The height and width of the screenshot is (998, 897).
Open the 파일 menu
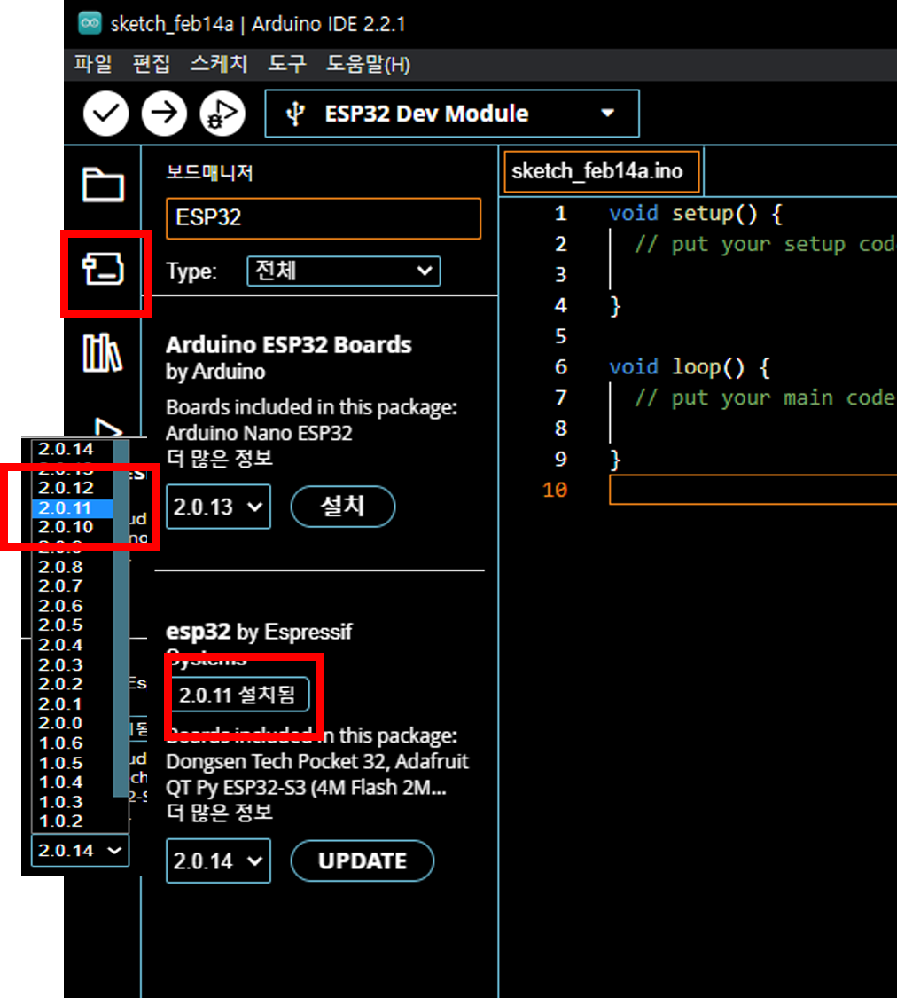click(x=93, y=64)
